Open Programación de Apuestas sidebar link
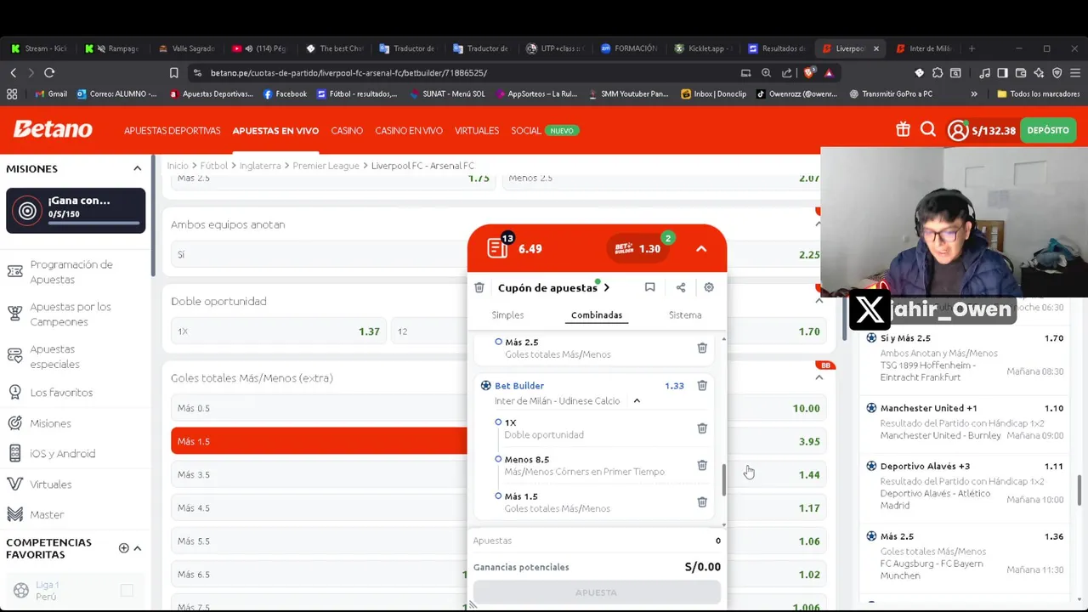 click(x=71, y=272)
